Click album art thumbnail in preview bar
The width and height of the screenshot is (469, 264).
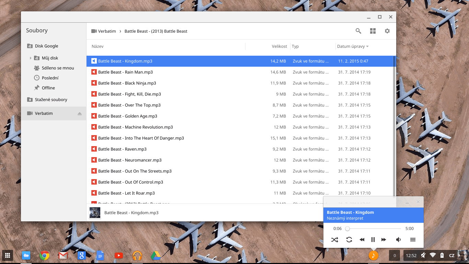tap(95, 213)
